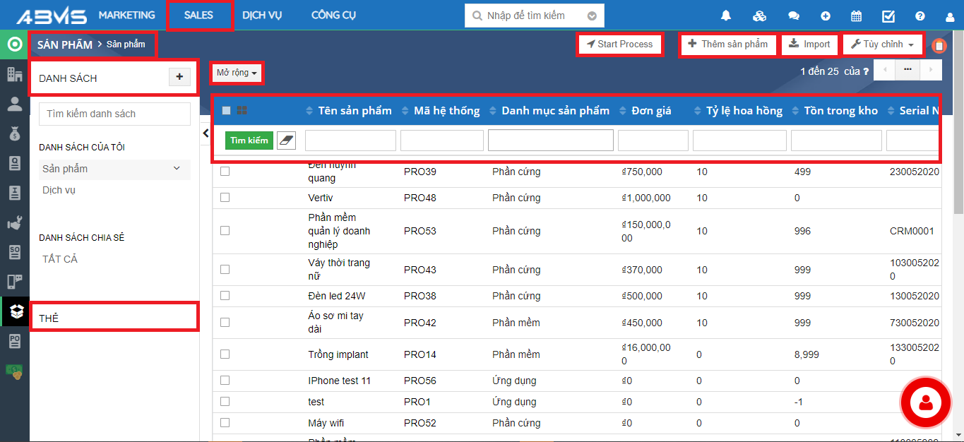The width and height of the screenshot is (964, 442).
Task: Expand the Sản phẩm list chevron
Action: (177, 169)
